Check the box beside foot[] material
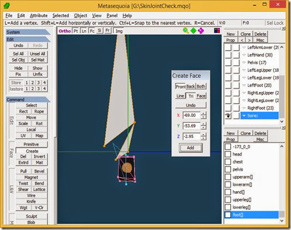The height and width of the screenshot is (230, 291). pos(228,215)
